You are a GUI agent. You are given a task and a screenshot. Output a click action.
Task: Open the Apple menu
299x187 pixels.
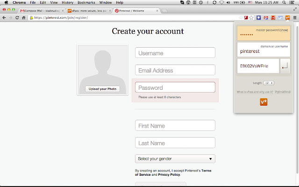(x=6, y=2)
